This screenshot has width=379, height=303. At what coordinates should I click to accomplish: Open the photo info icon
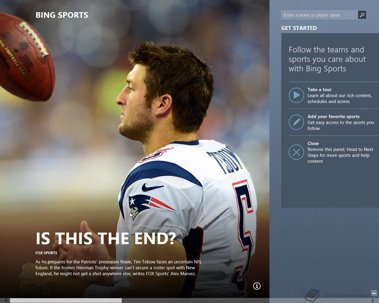pyautogui.click(x=257, y=286)
